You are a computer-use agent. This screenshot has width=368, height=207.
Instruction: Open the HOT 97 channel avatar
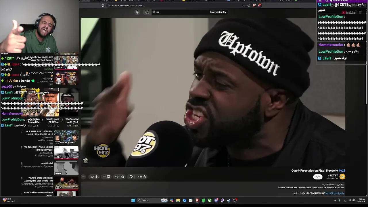click(342, 177)
